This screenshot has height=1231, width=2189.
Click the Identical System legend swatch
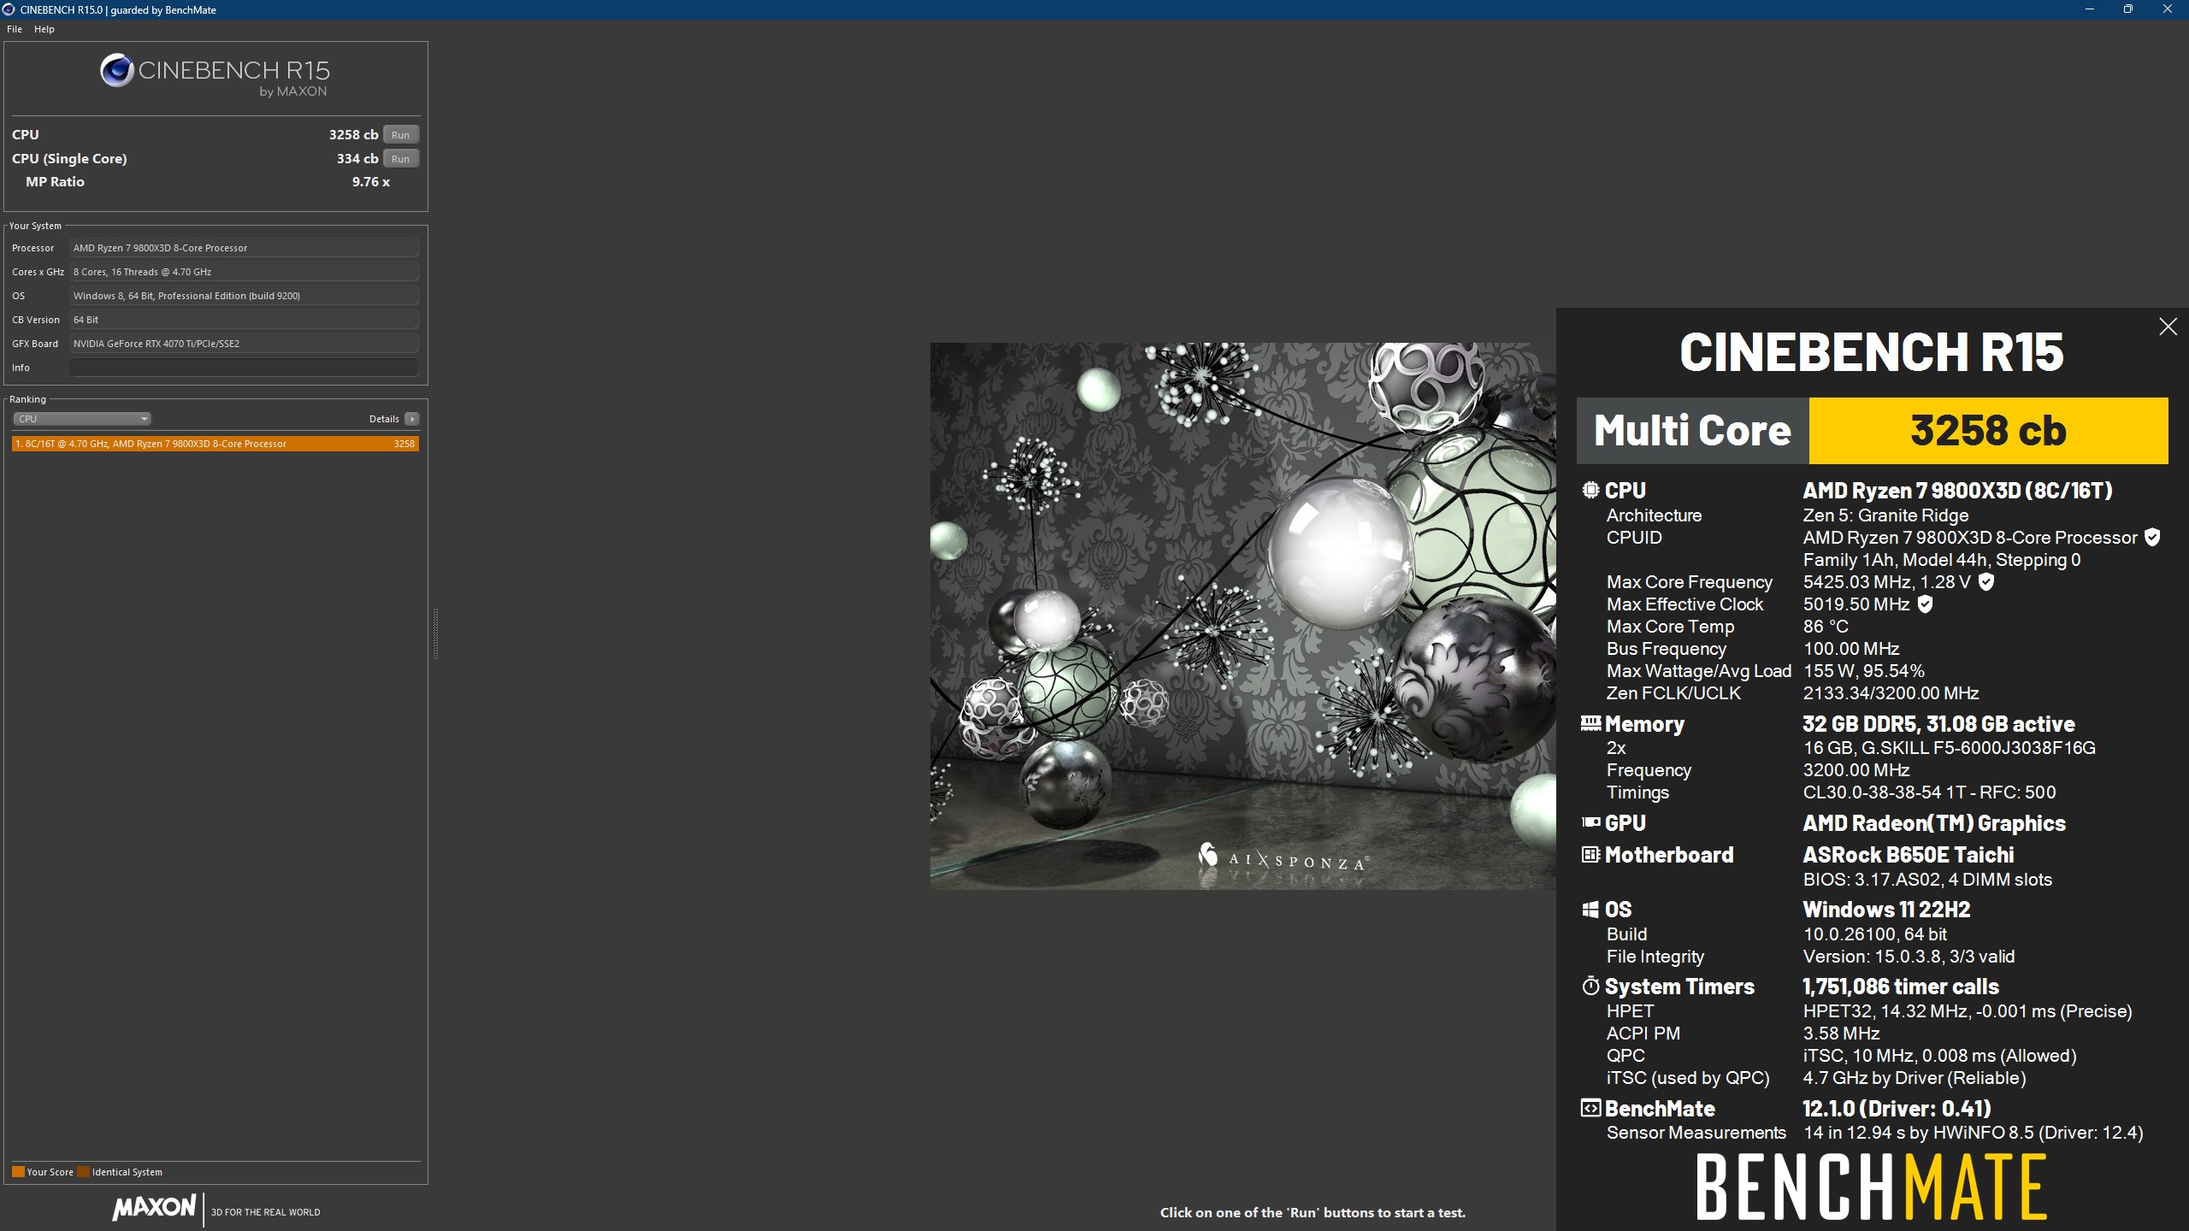(x=83, y=1172)
